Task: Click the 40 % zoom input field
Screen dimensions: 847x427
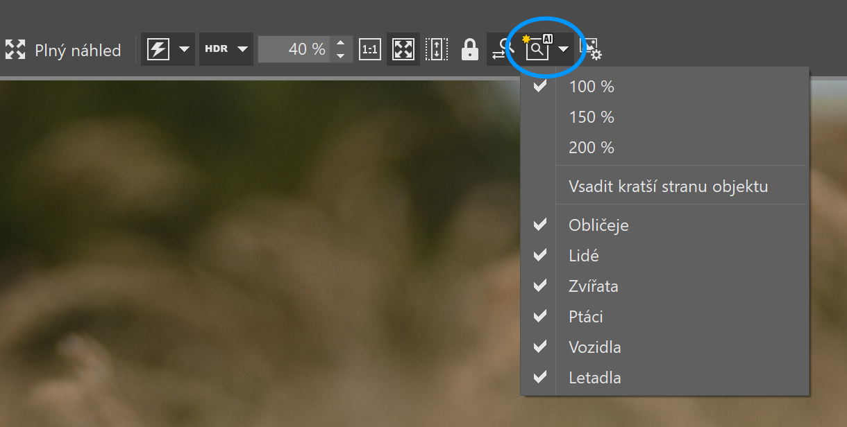Action: coord(293,49)
